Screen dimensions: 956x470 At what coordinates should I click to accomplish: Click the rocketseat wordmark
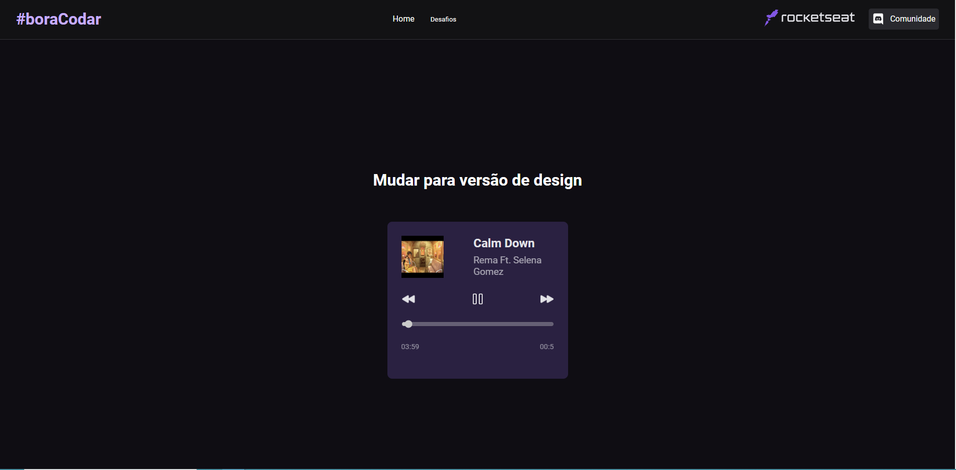tap(817, 18)
